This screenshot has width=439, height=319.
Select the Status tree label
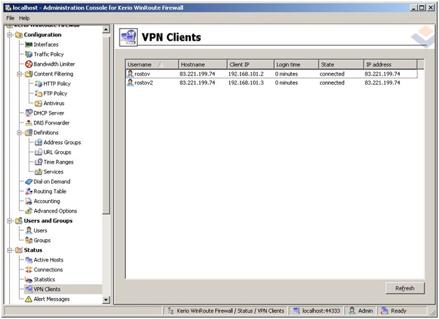[33, 250]
